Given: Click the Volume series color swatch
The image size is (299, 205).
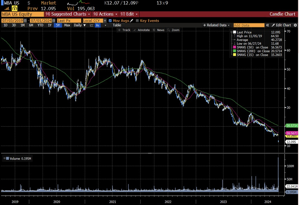Looking at the screenshot, I should point(7,158).
